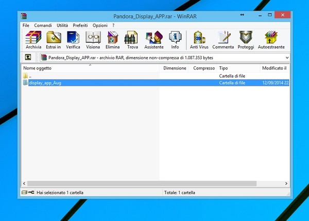Show archive Info

coord(175,40)
